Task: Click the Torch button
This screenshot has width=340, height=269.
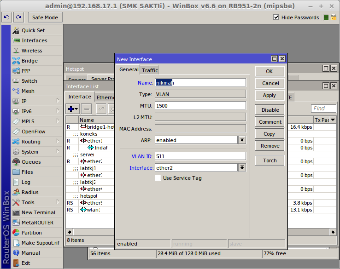Action: (270, 160)
